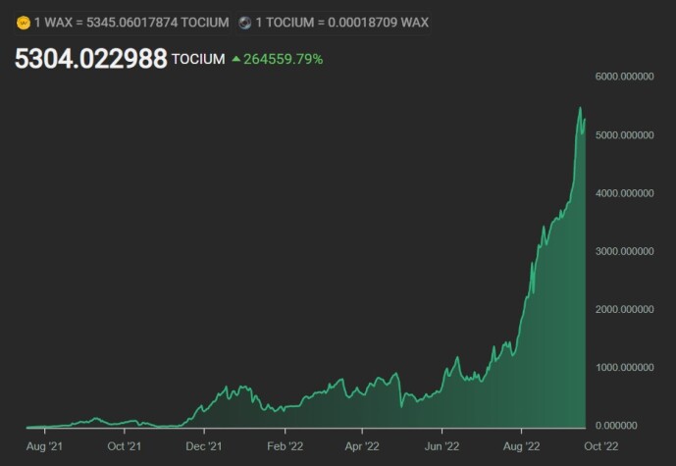Click the 0.000000 y-axis label
Viewport: 676px width, 466px height.
coord(616,426)
